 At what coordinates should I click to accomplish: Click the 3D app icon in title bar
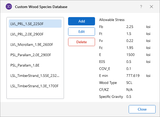point(9,7)
